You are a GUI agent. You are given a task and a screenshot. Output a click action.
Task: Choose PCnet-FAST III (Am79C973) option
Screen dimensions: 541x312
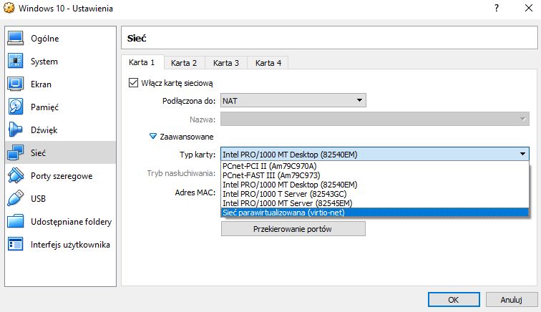coord(375,175)
